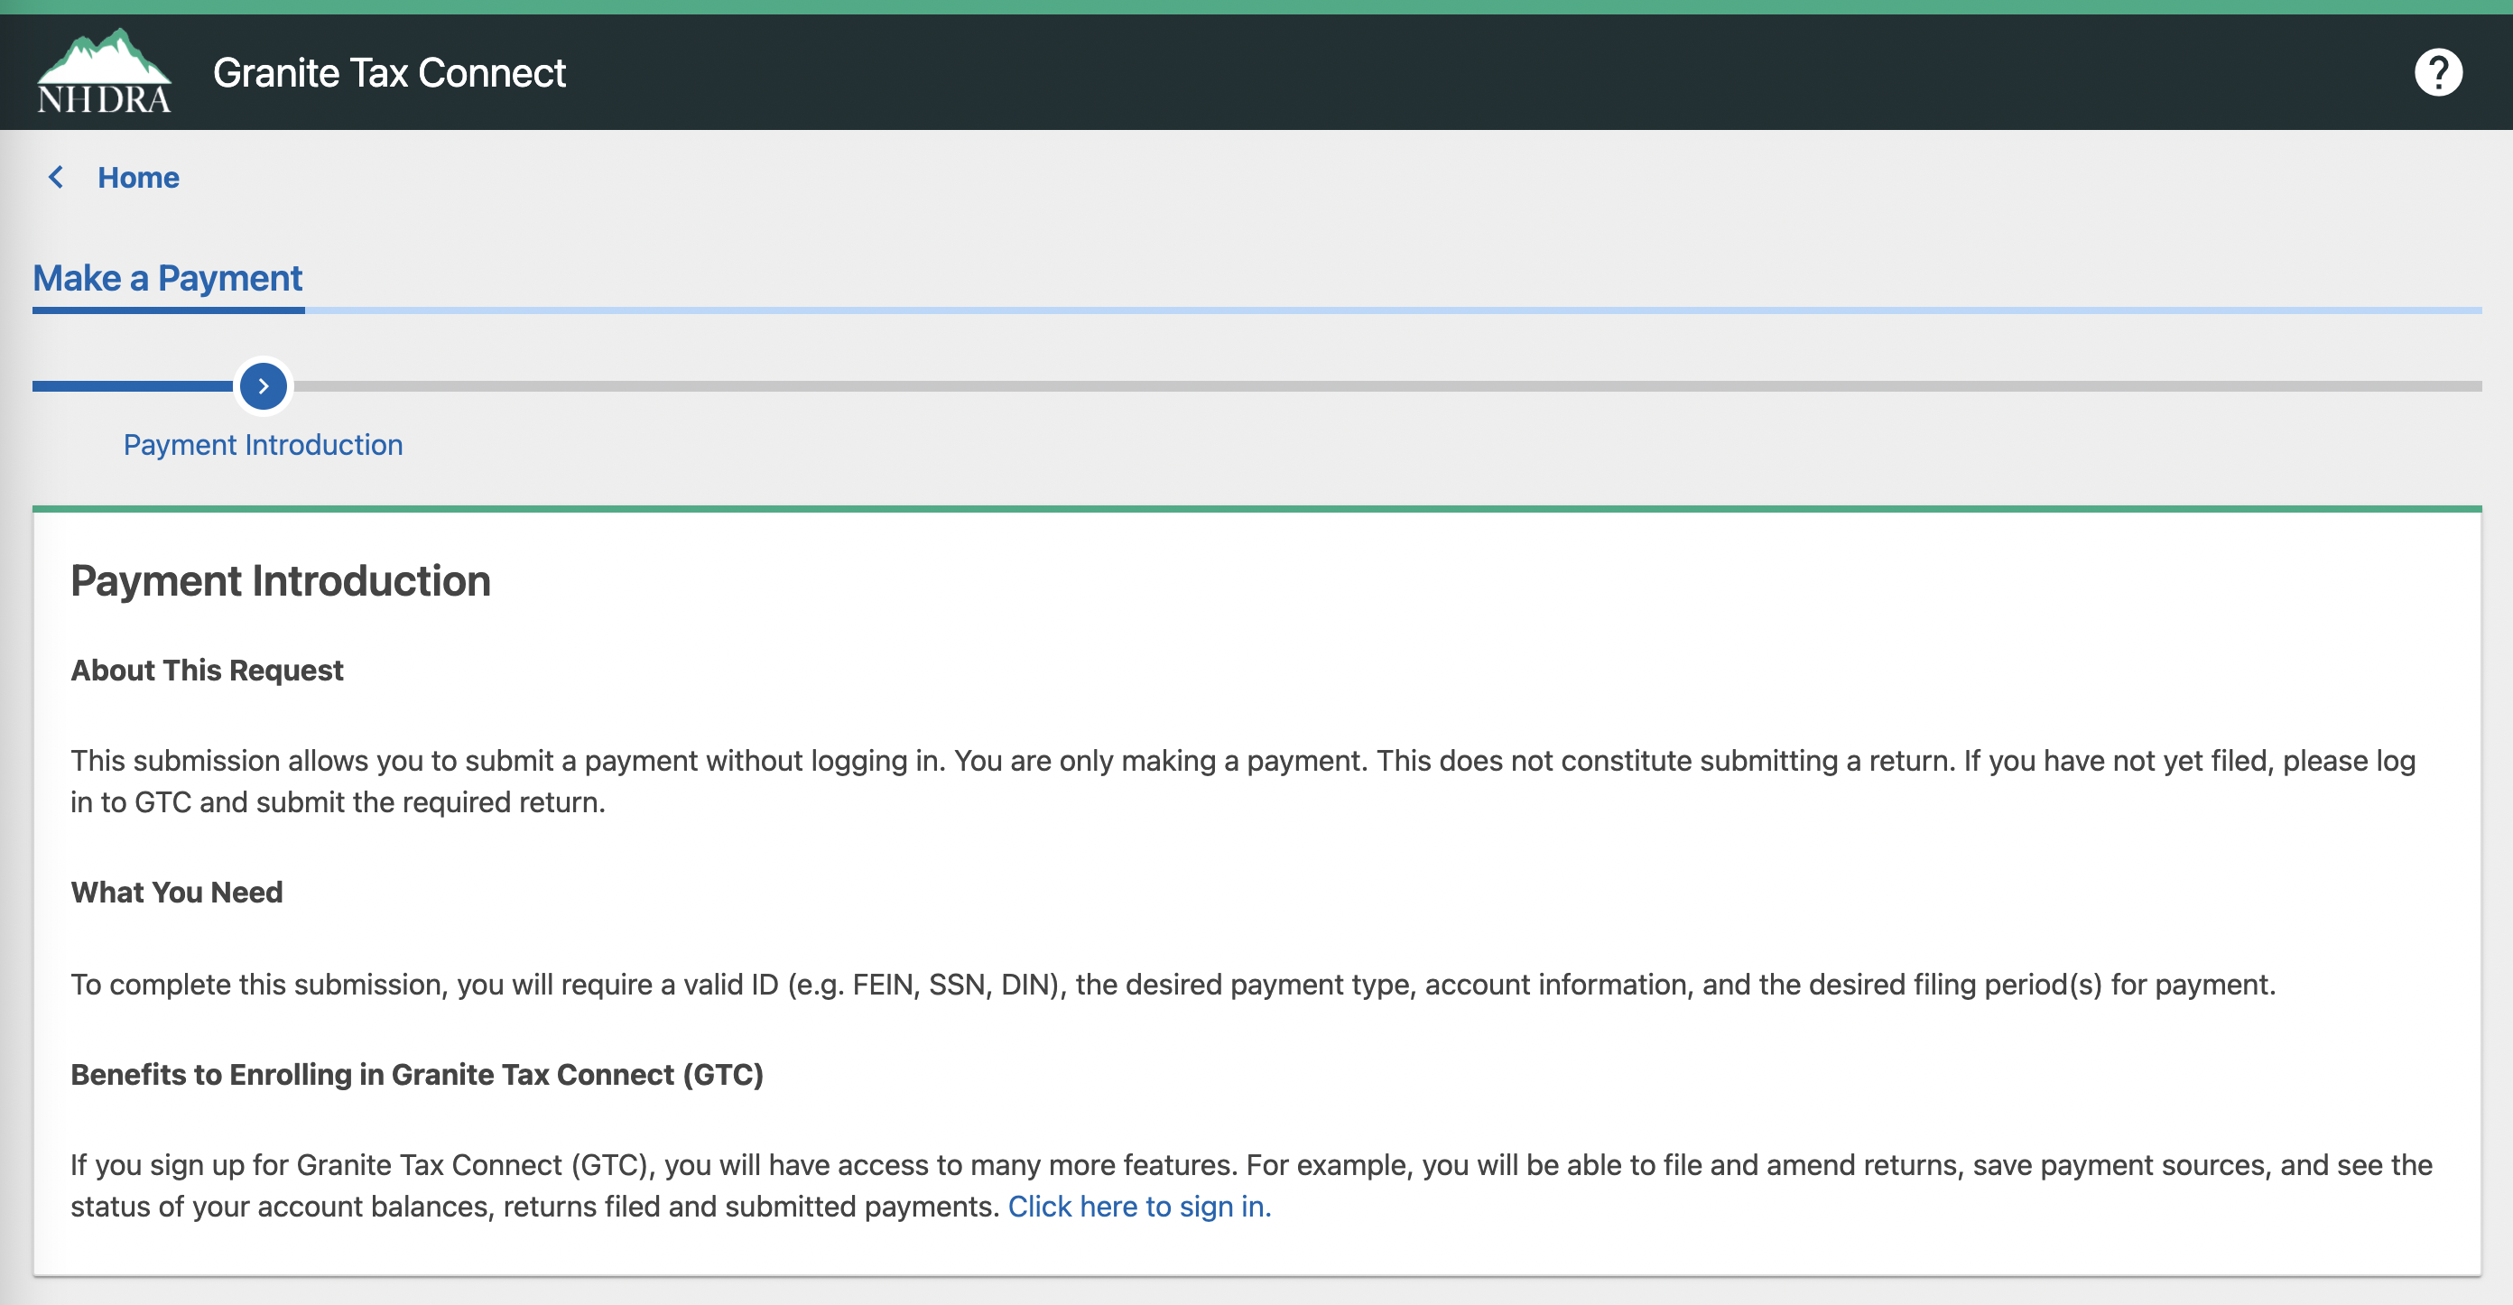This screenshot has height=1305, width=2513.
Task: Click the light blue line under the tab bar
Action: point(1393,310)
